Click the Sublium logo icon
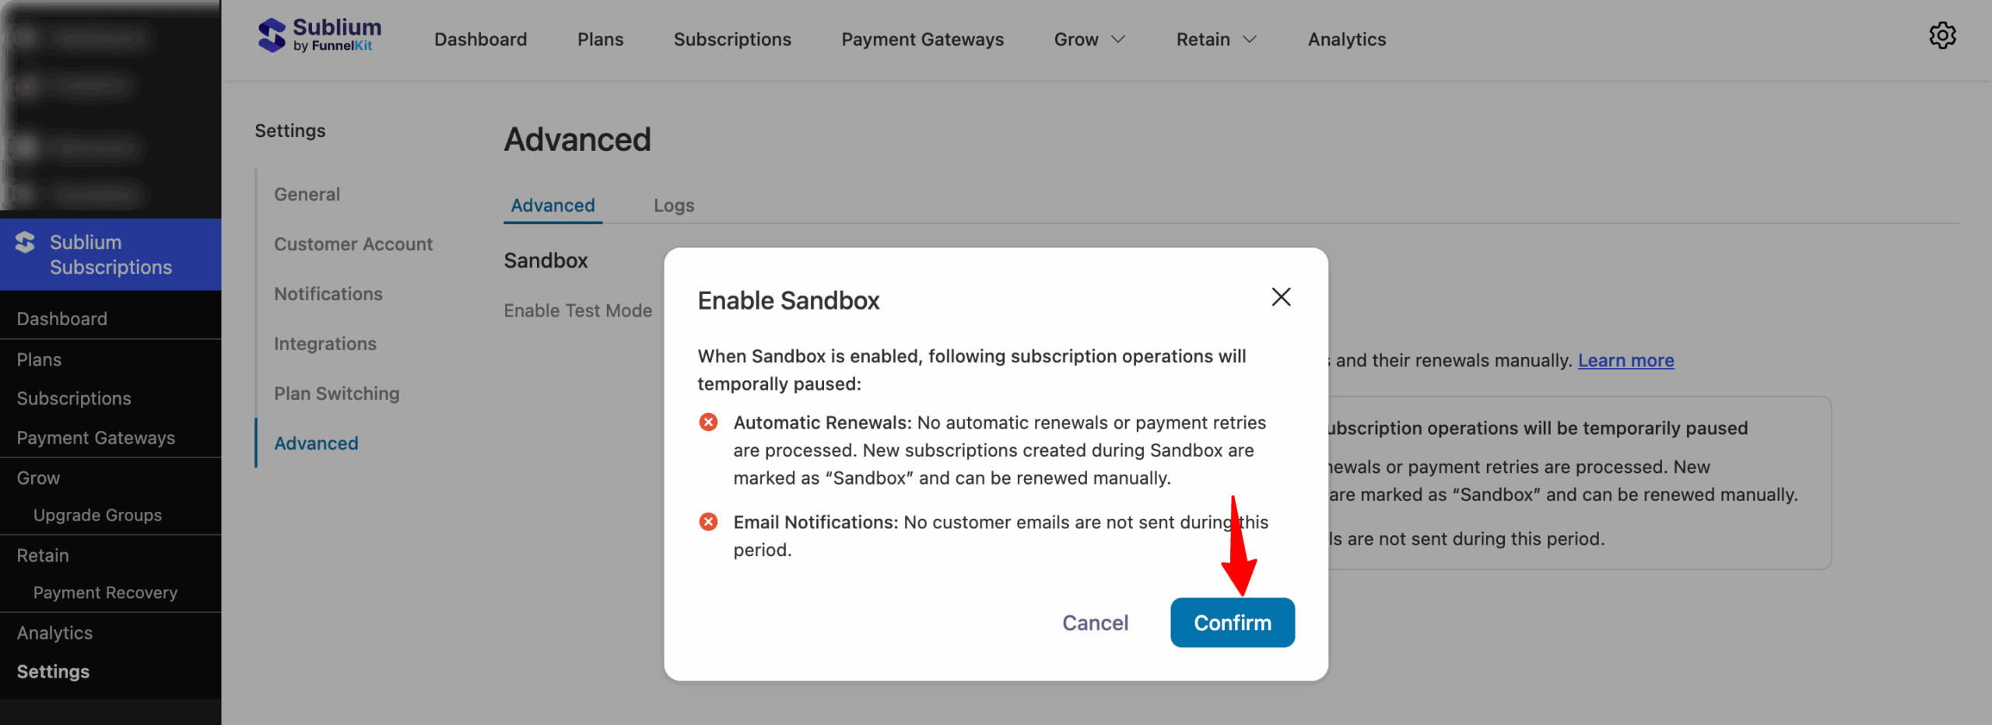Viewport: 1992px width, 725px height. [x=272, y=34]
